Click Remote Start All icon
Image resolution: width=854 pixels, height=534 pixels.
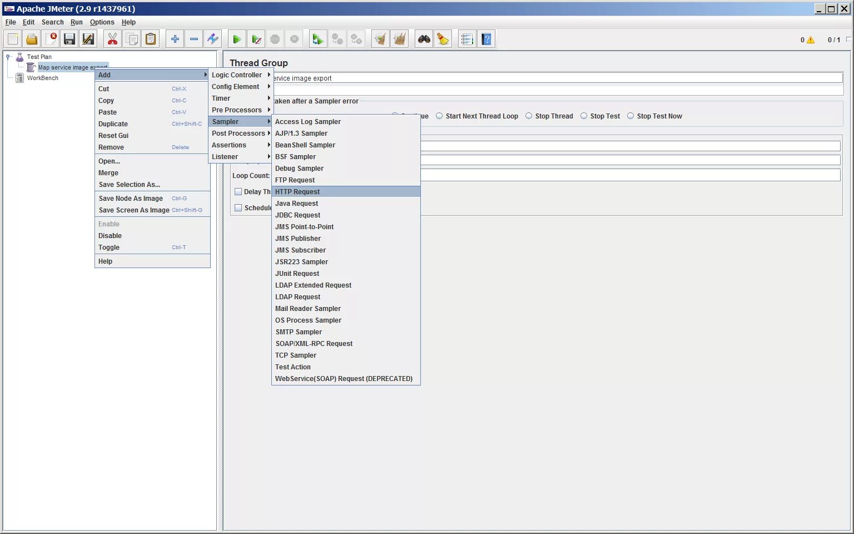click(318, 39)
